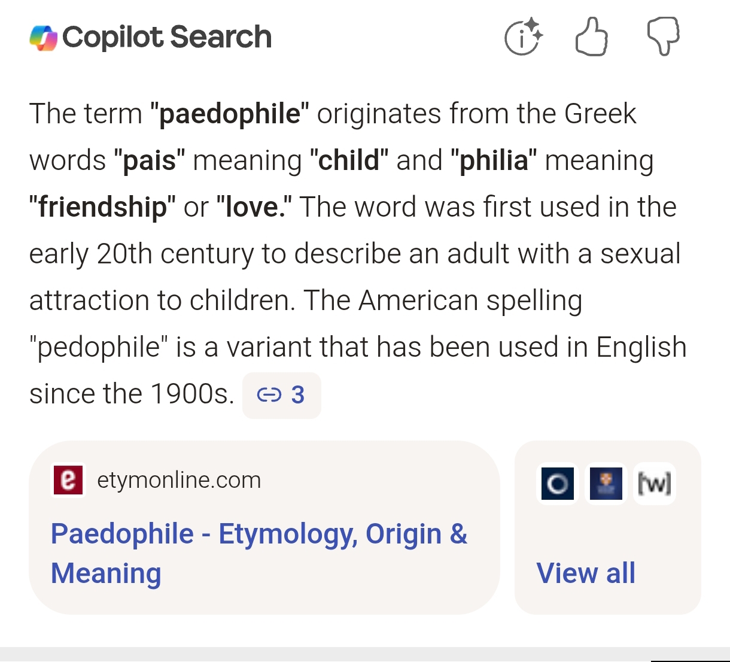Like the answer with thumbs up
The height and width of the screenshot is (662, 730).
591,37
